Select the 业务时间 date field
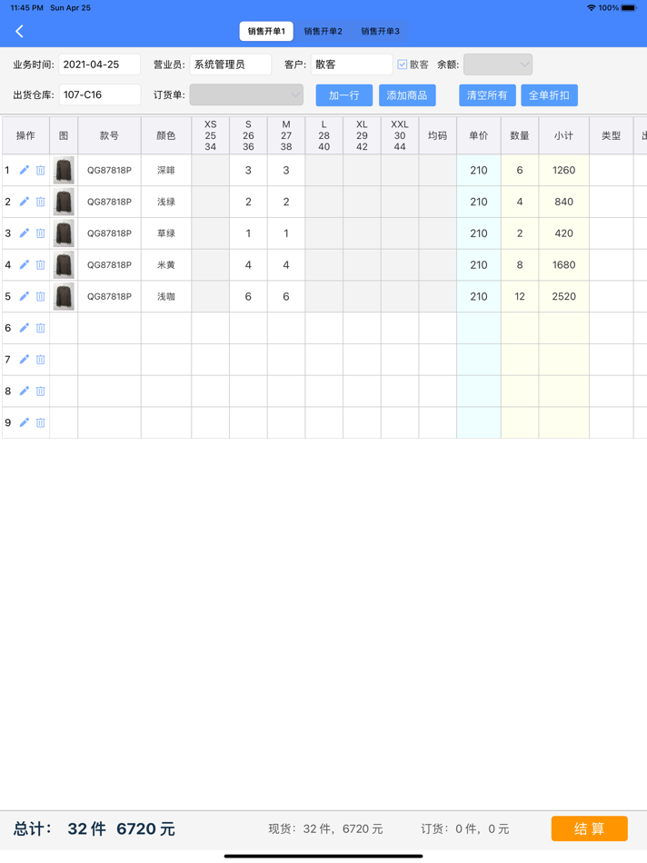 click(100, 64)
